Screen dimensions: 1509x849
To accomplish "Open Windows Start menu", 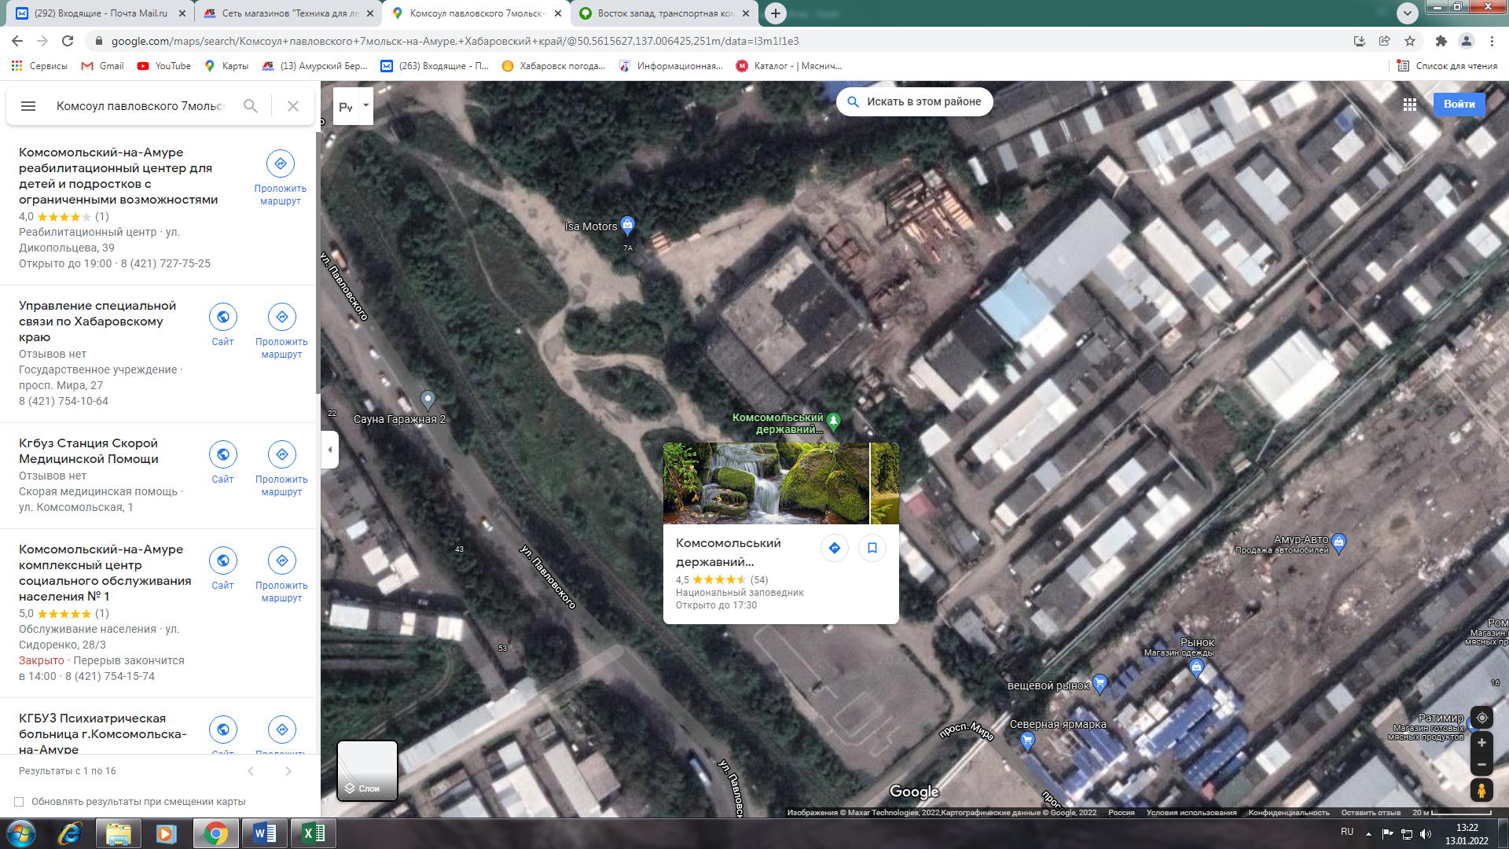I will click(21, 833).
